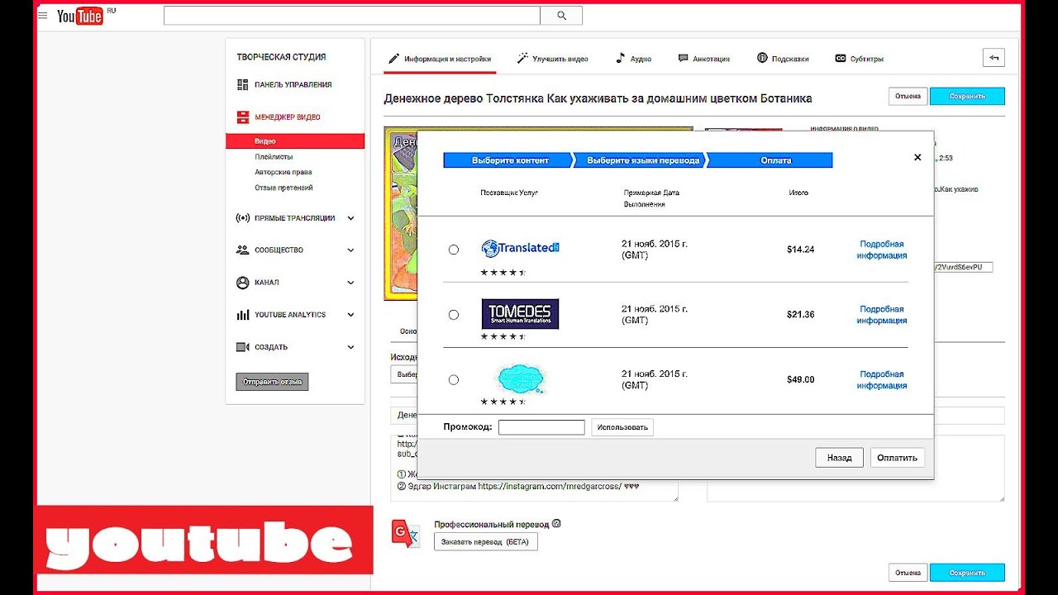Click the Translated provider logo
Image resolution: width=1058 pixels, height=595 pixels.
tap(521, 248)
